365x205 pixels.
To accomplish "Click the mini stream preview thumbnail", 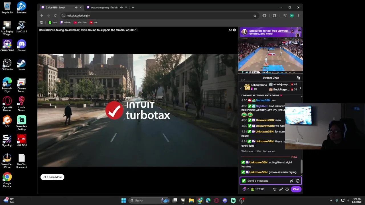I will click(x=271, y=56).
